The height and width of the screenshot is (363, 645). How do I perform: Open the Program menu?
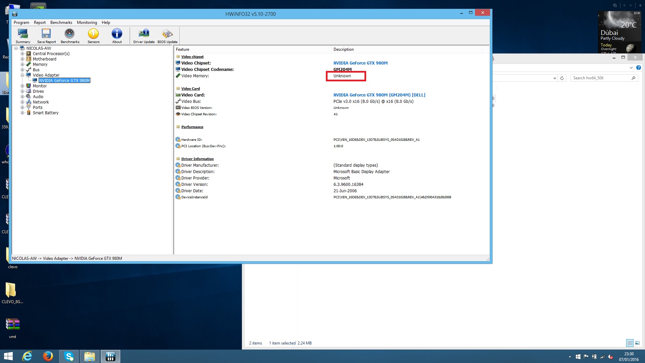(x=21, y=23)
